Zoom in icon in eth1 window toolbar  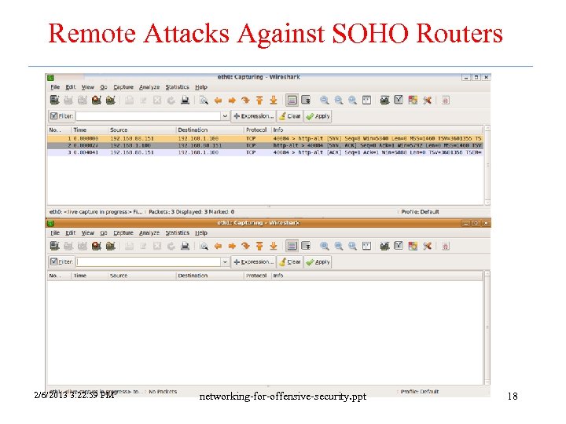[x=325, y=246]
